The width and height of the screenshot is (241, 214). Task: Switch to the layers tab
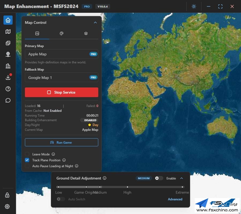(x=86, y=33)
